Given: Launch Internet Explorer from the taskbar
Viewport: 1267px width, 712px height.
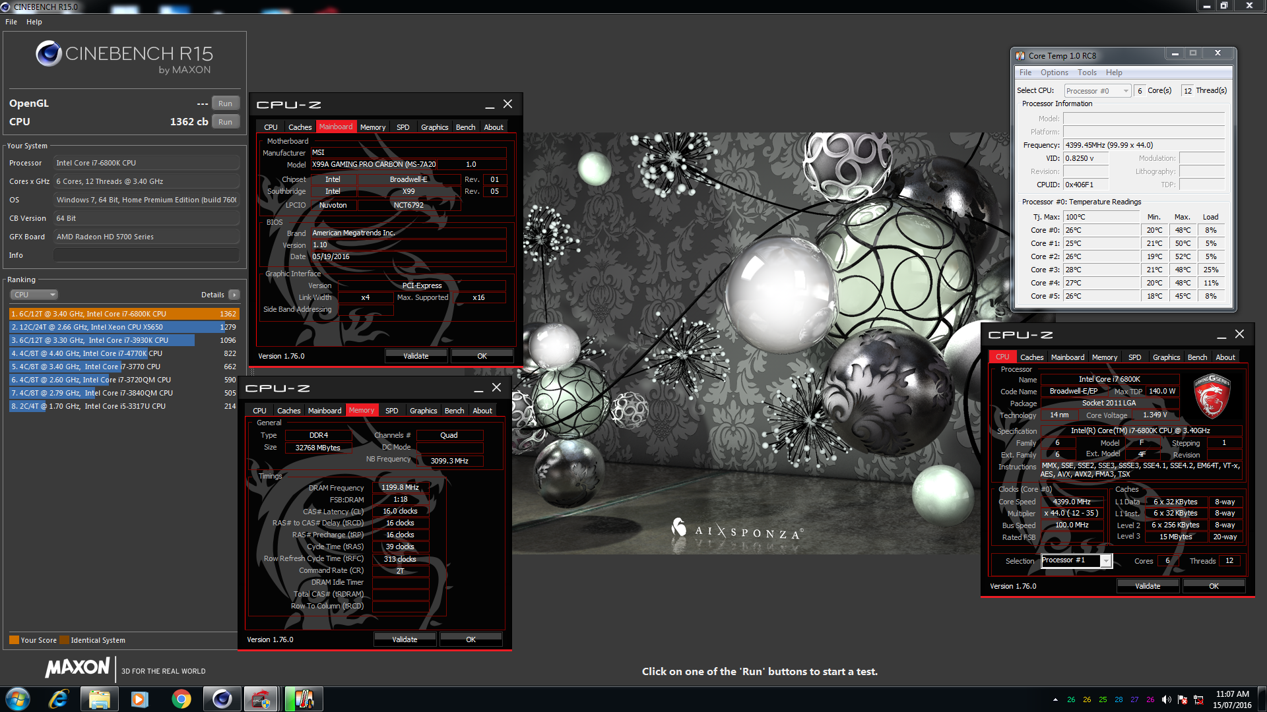Looking at the screenshot, I should click(59, 699).
